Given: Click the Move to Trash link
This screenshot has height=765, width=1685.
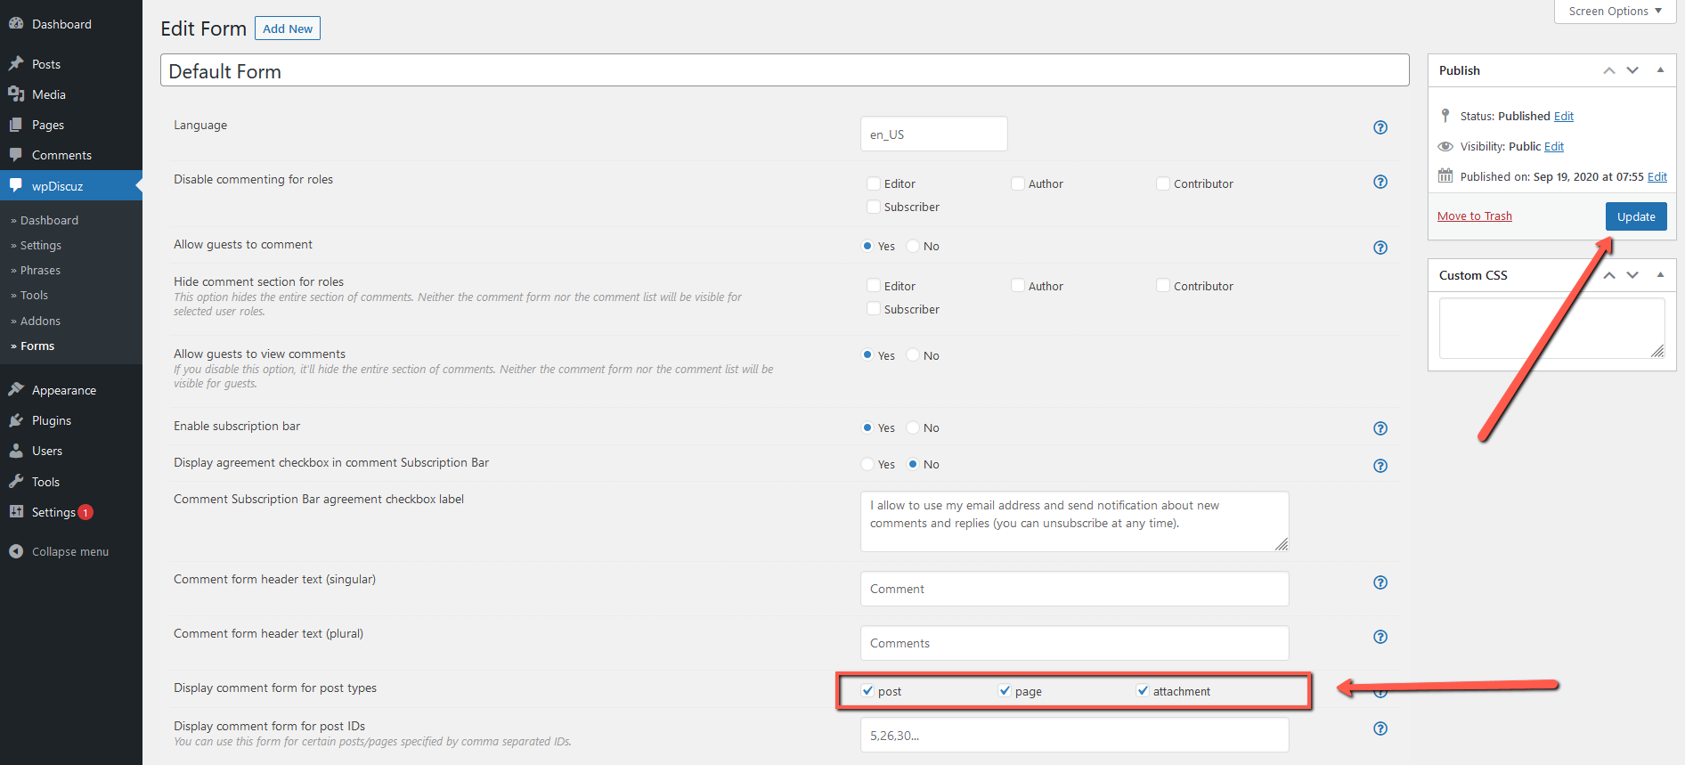Looking at the screenshot, I should (x=1474, y=216).
